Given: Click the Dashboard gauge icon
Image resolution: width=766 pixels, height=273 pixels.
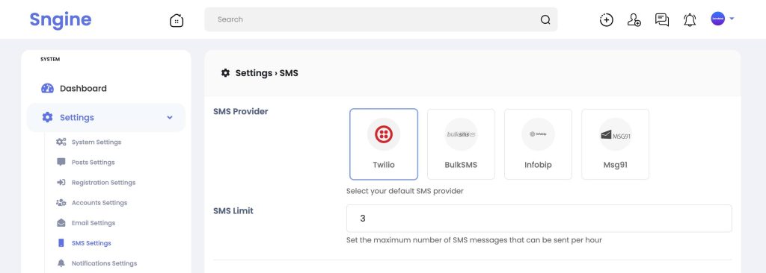Looking at the screenshot, I should 47,88.
